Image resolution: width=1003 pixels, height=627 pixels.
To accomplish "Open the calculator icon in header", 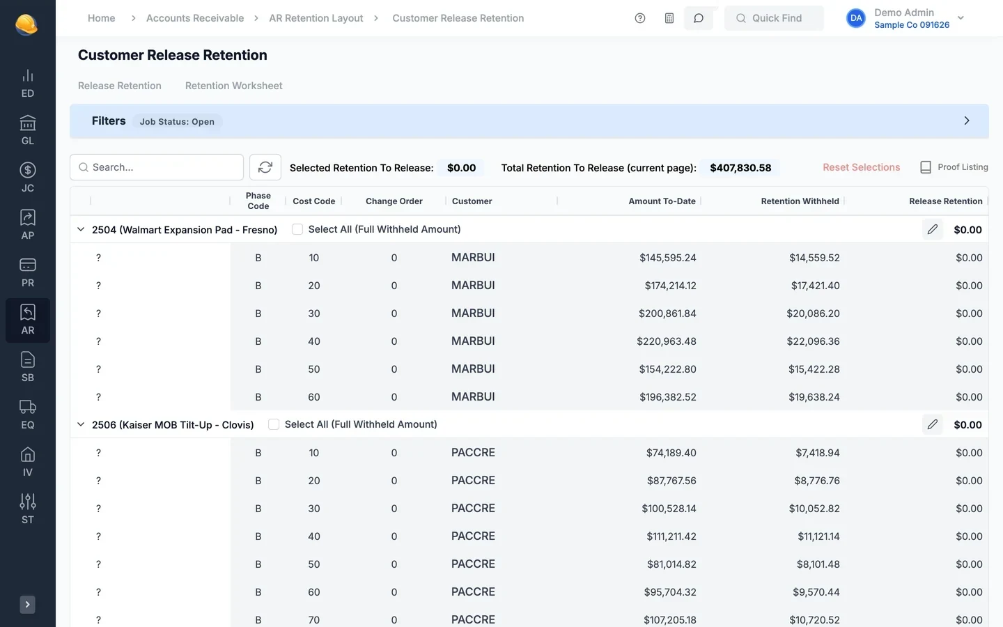I will (x=669, y=18).
